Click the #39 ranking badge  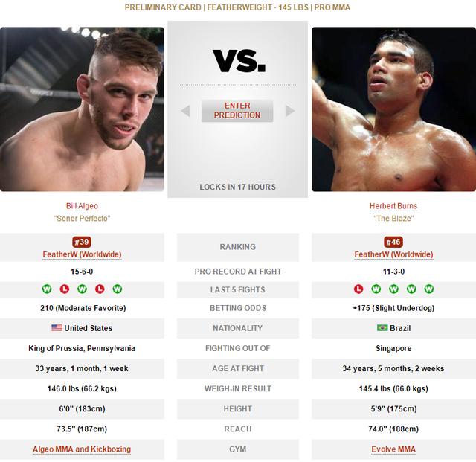click(x=82, y=242)
